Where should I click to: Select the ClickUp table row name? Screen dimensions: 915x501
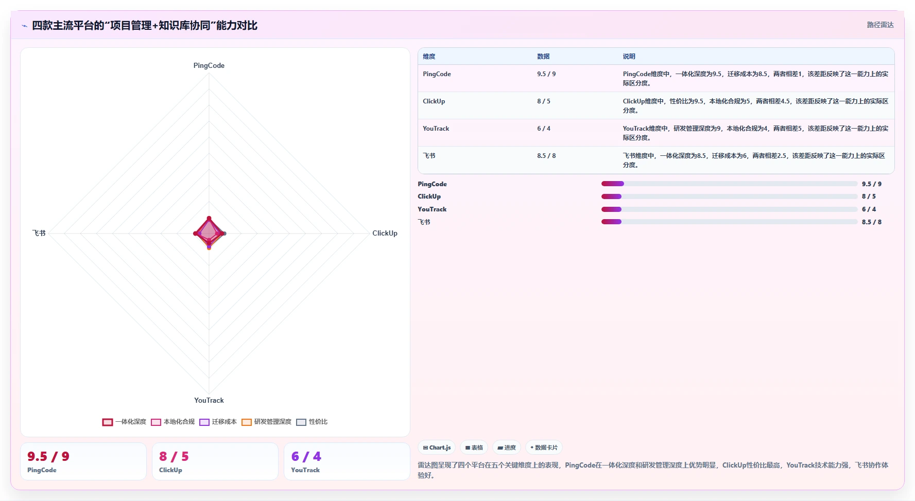[x=434, y=101]
